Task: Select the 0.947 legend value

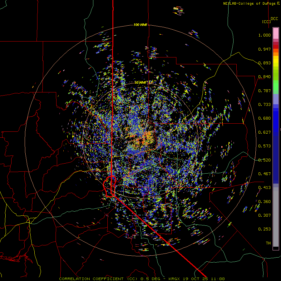Action: tap(264, 49)
